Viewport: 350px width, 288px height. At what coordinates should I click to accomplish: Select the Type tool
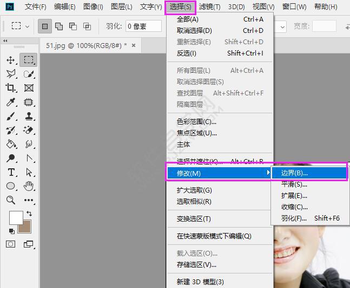[x=11, y=172]
